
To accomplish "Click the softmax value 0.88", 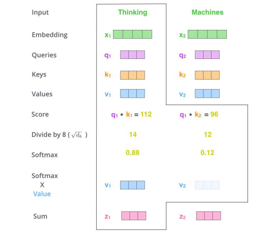I will [132, 153].
